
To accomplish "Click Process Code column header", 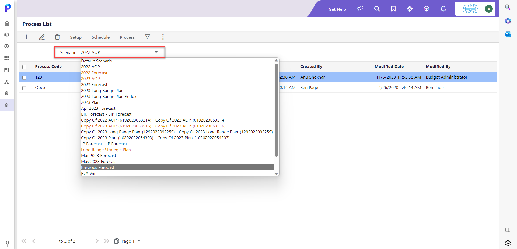I will [x=48, y=67].
